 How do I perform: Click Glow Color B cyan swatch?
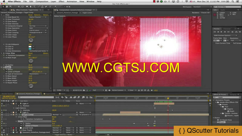(x=30, y=49)
